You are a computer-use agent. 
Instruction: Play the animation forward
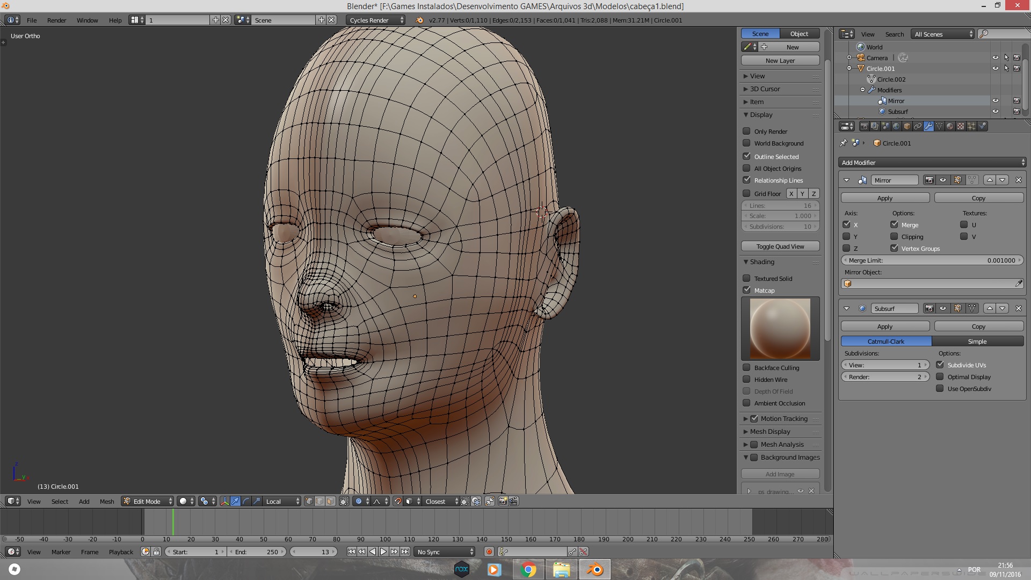point(383,552)
